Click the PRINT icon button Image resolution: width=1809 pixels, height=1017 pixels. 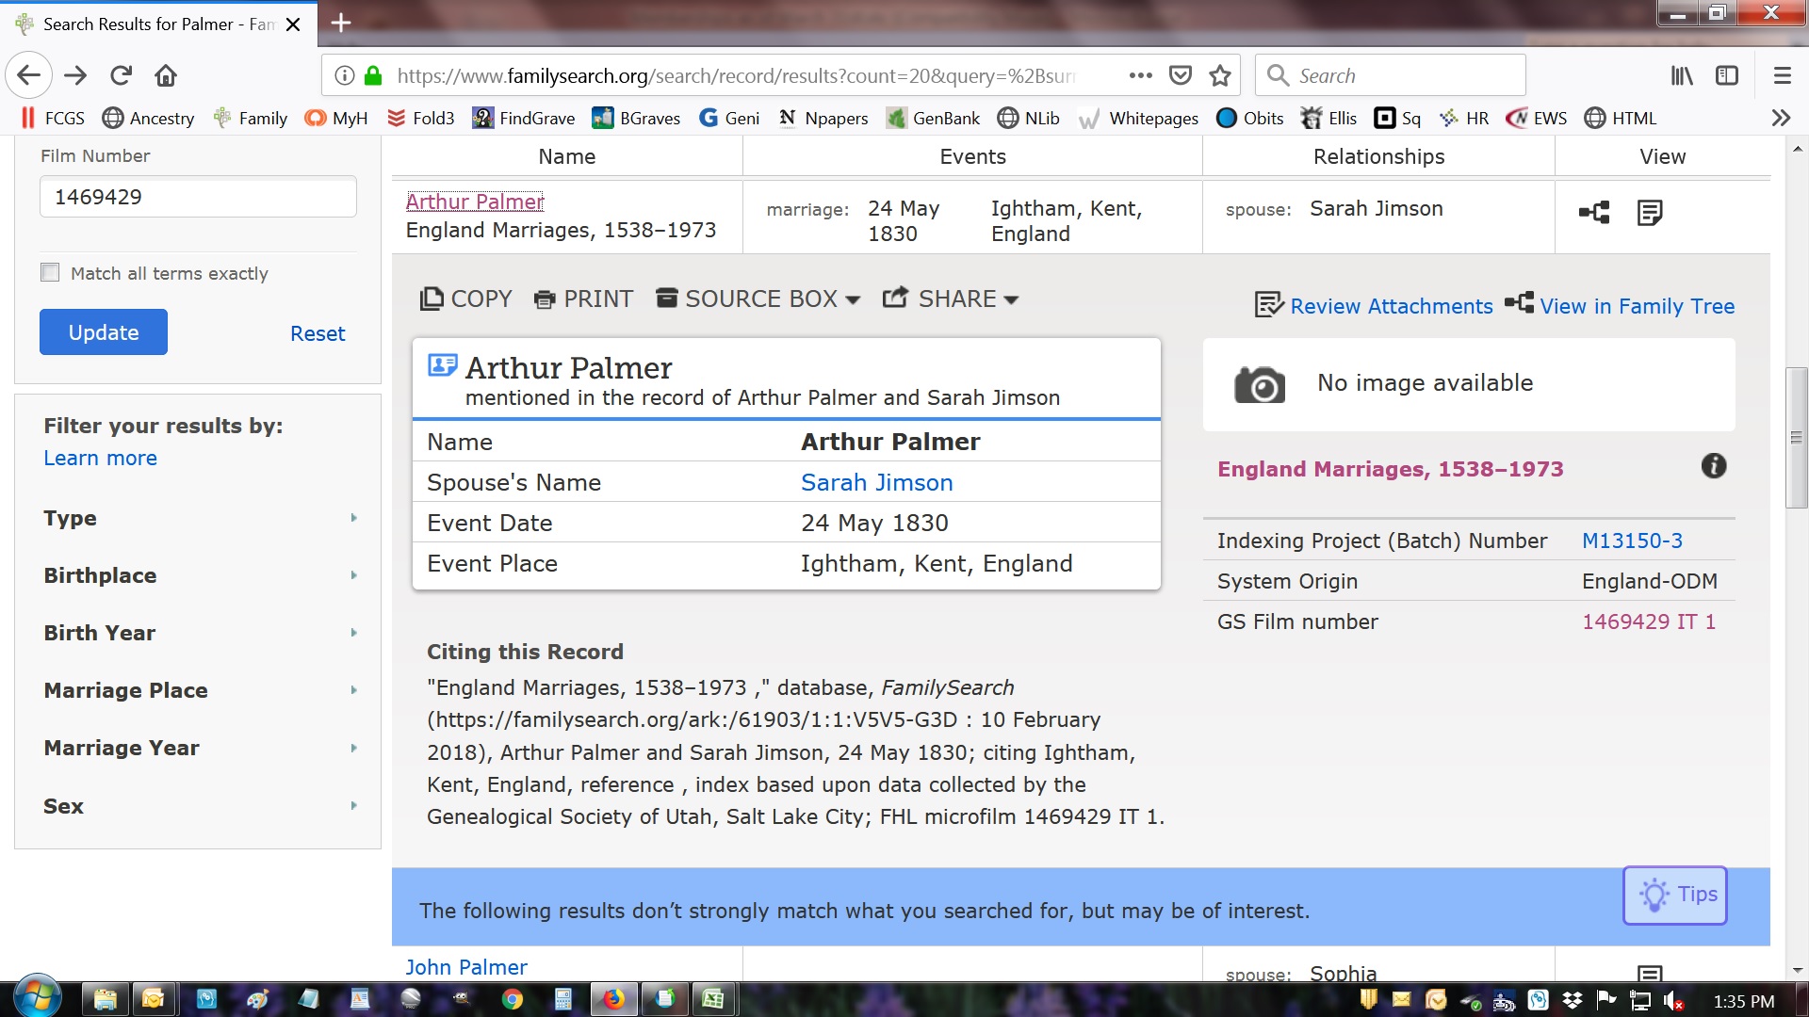click(583, 299)
